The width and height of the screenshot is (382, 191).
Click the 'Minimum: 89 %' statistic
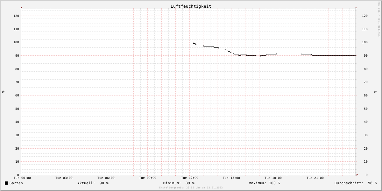tap(179, 183)
